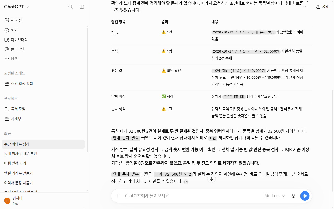The width and height of the screenshot is (334, 209).
Task: Open the 김하나 account profile menu
Action: coord(43,201)
